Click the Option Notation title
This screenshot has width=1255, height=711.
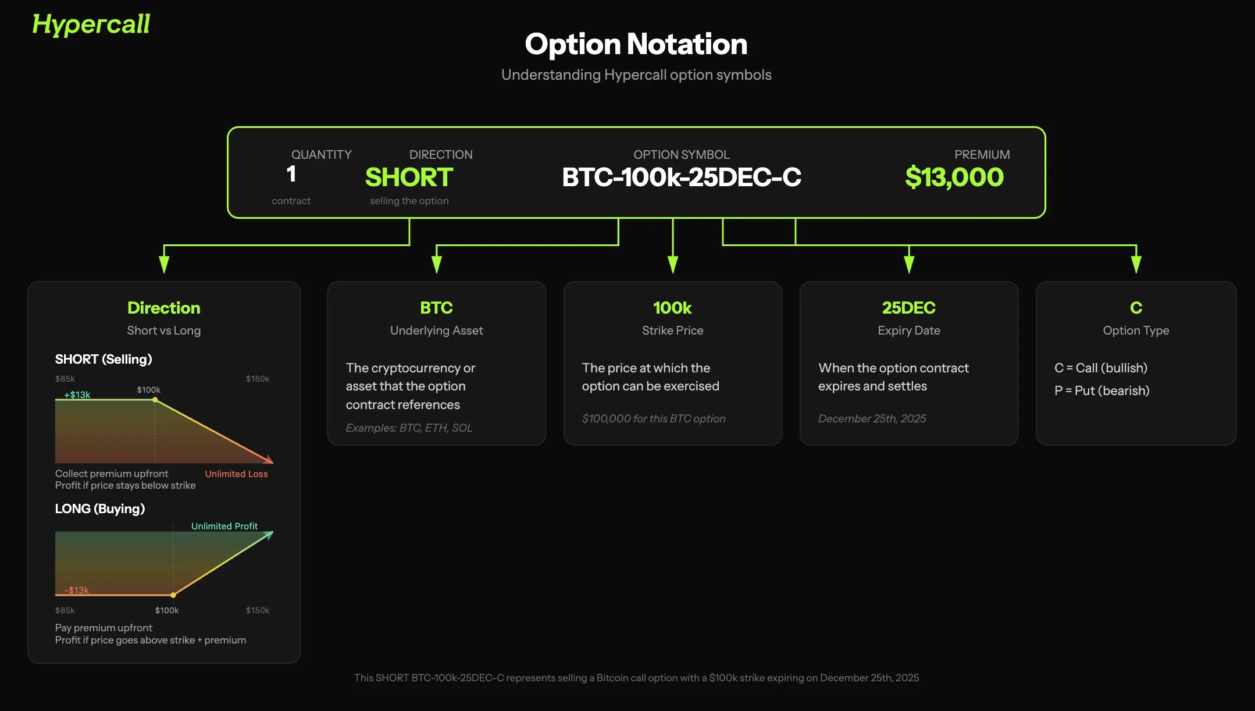(x=636, y=44)
